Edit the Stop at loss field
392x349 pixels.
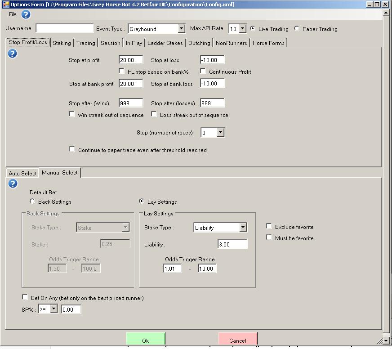click(x=212, y=60)
